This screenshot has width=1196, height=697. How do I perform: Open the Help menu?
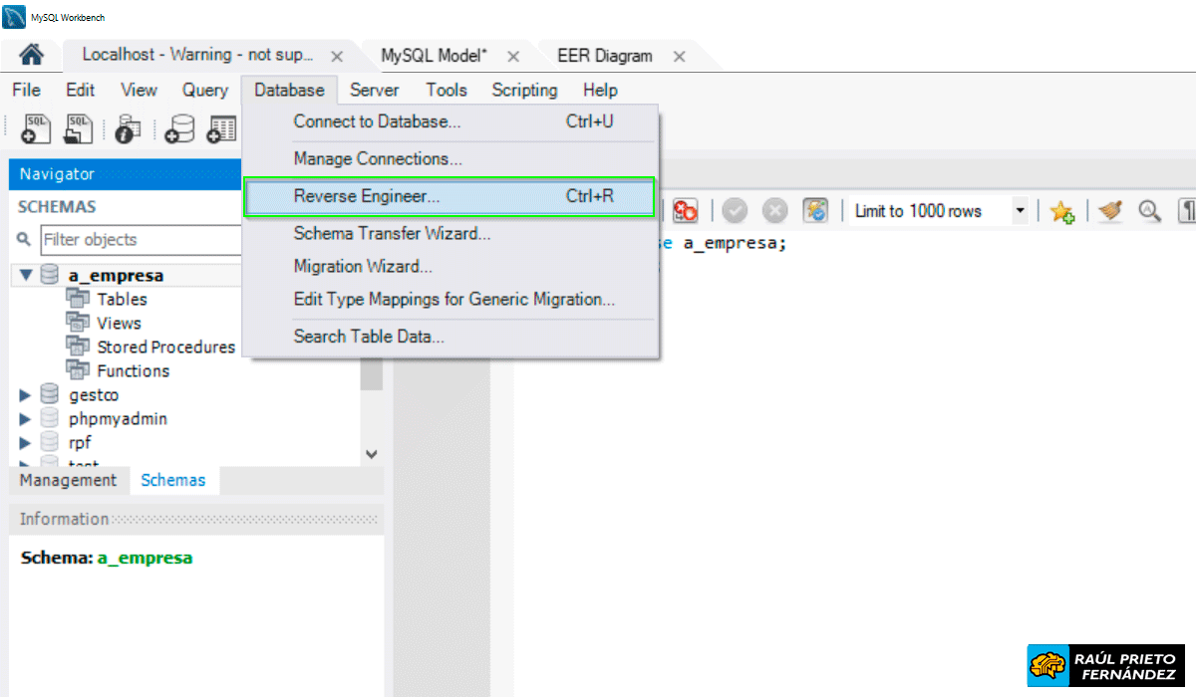[600, 90]
